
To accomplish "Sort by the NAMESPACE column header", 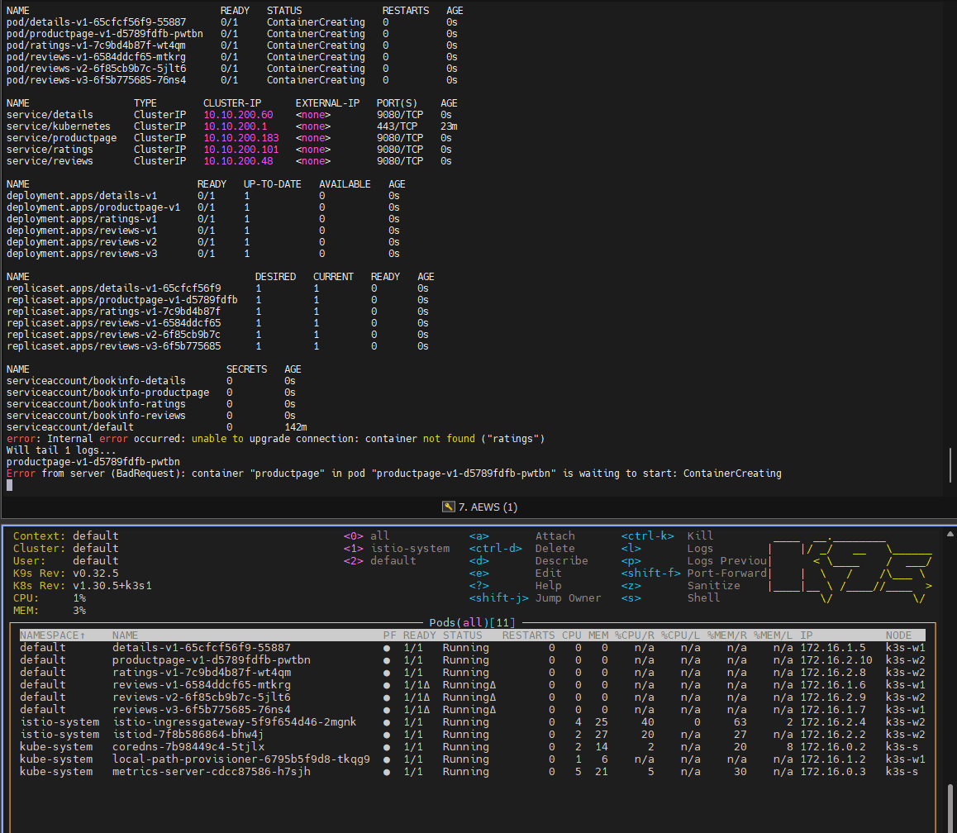I will (x=50, y=635).
